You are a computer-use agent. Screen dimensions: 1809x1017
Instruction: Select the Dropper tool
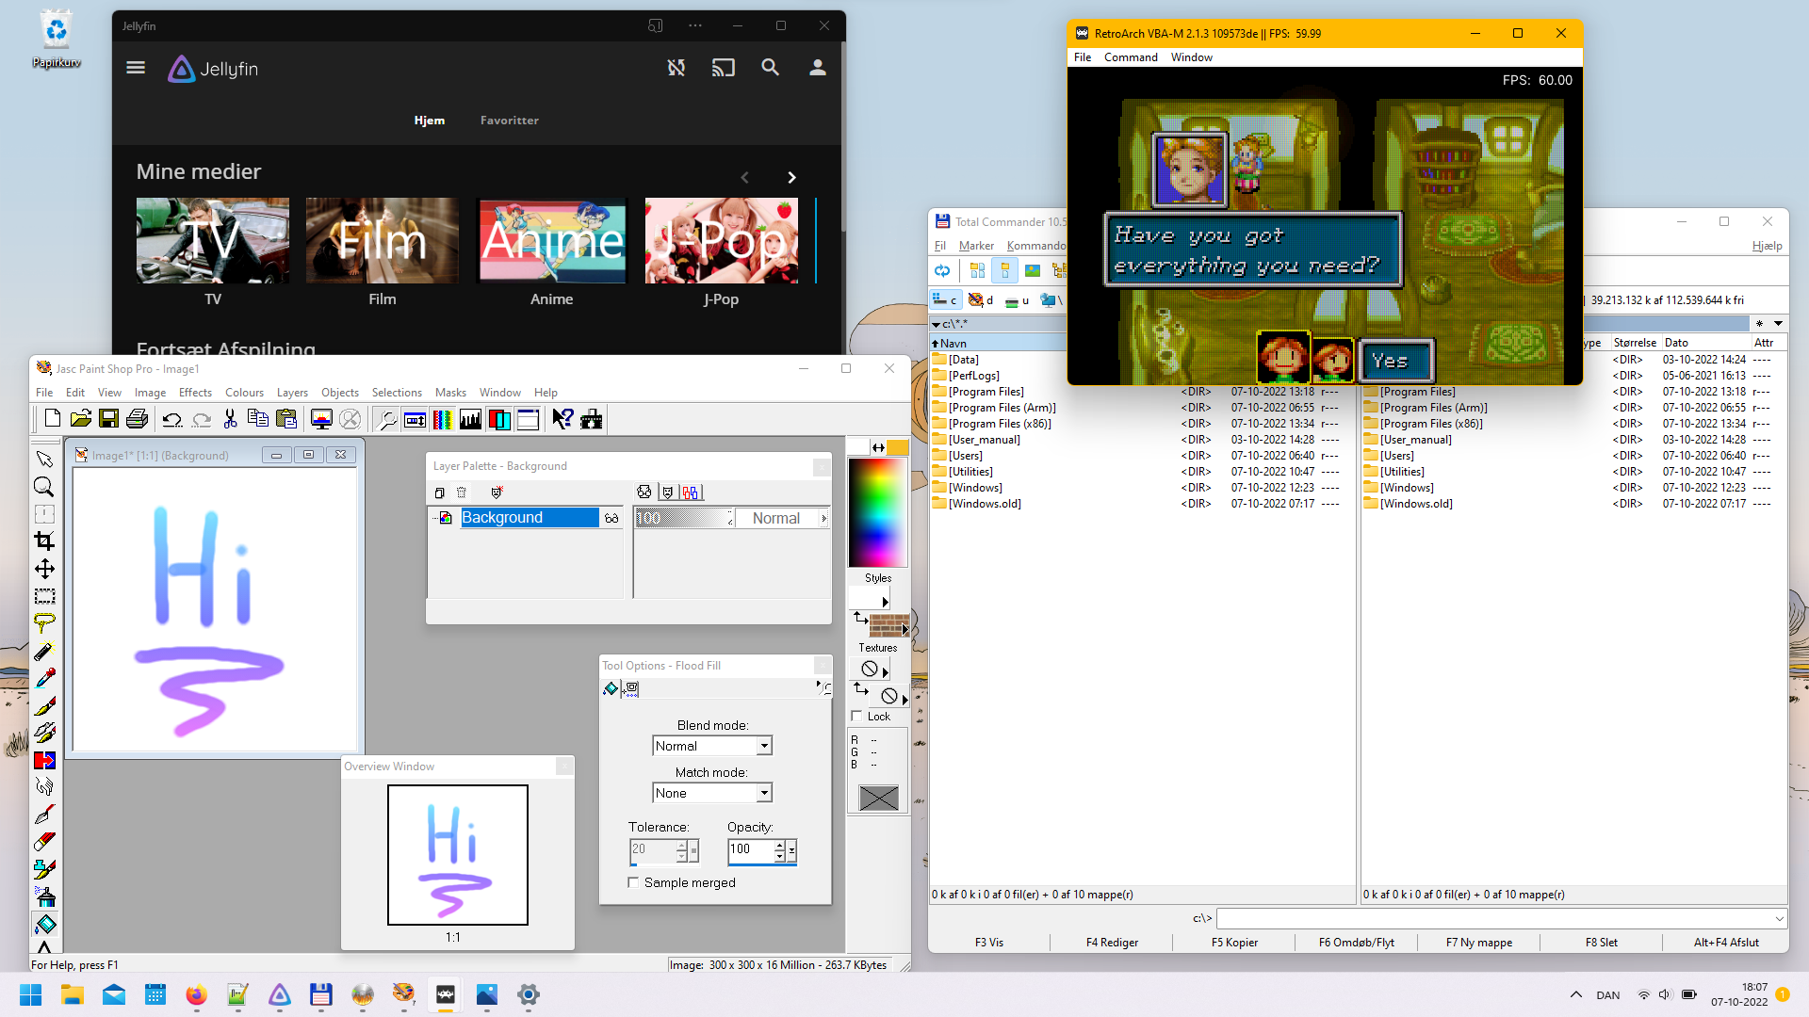tap(44, 678)
